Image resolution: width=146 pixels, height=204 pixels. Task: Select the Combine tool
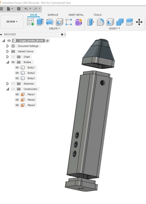(120, 22)
